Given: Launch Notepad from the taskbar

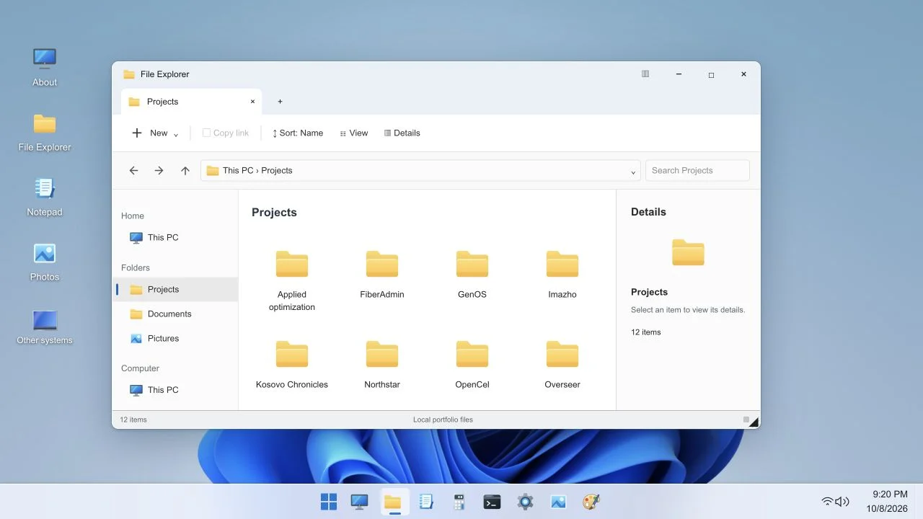Looking at the screenshot, I should (425, 502).
